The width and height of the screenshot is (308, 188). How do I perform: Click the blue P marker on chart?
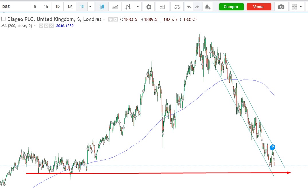coord(272,147)
